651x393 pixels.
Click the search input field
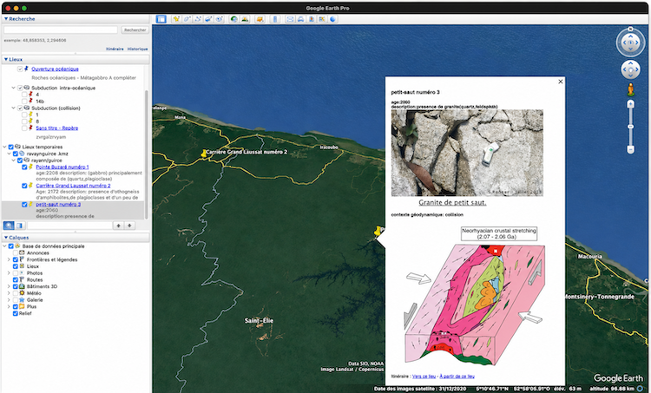click(x=61, y=29)
